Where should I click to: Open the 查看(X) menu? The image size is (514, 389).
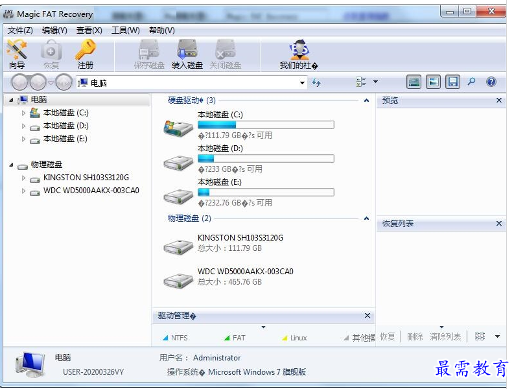(x=89, y=30)
